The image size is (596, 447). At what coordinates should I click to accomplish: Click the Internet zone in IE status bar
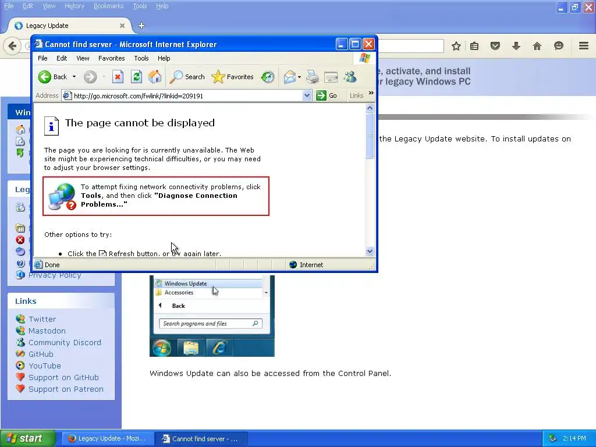pyautogui.click(x=306, y=265)
